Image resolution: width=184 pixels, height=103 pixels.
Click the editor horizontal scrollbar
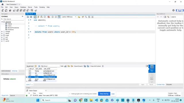tap(59, 63)
